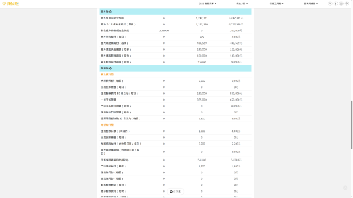Click the 買保險 site logo
The image size is (353, 198).
pyautogui.click(x=10, y=4)
